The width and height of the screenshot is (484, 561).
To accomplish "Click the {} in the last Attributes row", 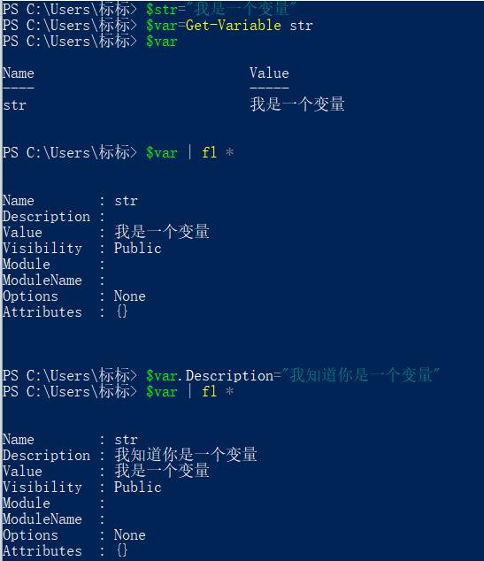I will click(122, 550).
